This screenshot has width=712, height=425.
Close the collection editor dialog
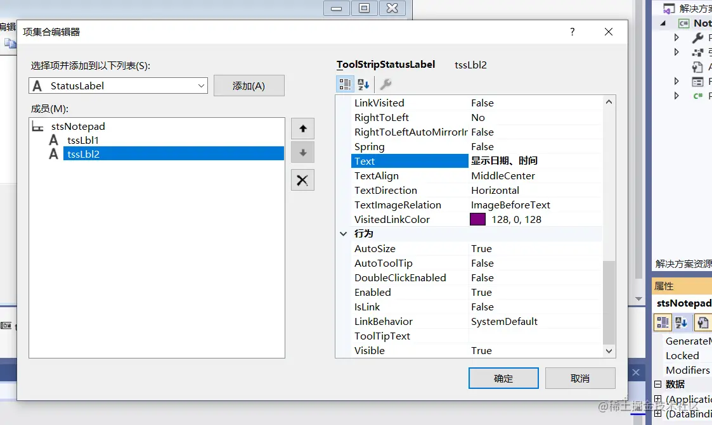click(x=609, y=32)
